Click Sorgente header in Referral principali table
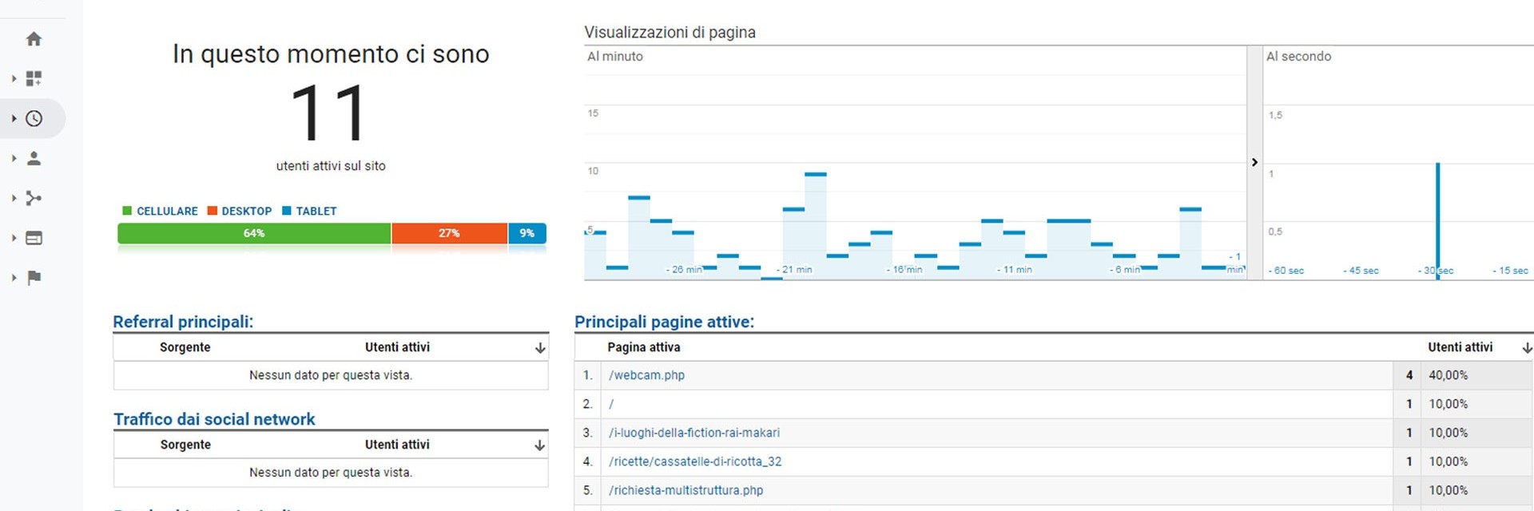 pyautogui.click(x=185, y=347)
